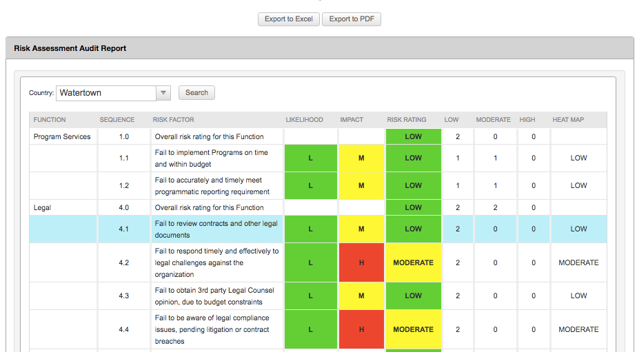Click yellow M impact cell in row 4.3

pyautogui.click(x=361, y=296)
